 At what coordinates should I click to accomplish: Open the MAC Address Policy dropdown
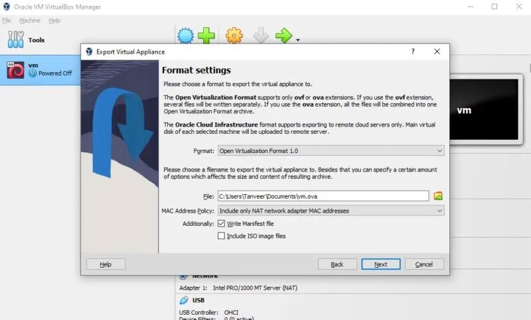pos(331,211)
